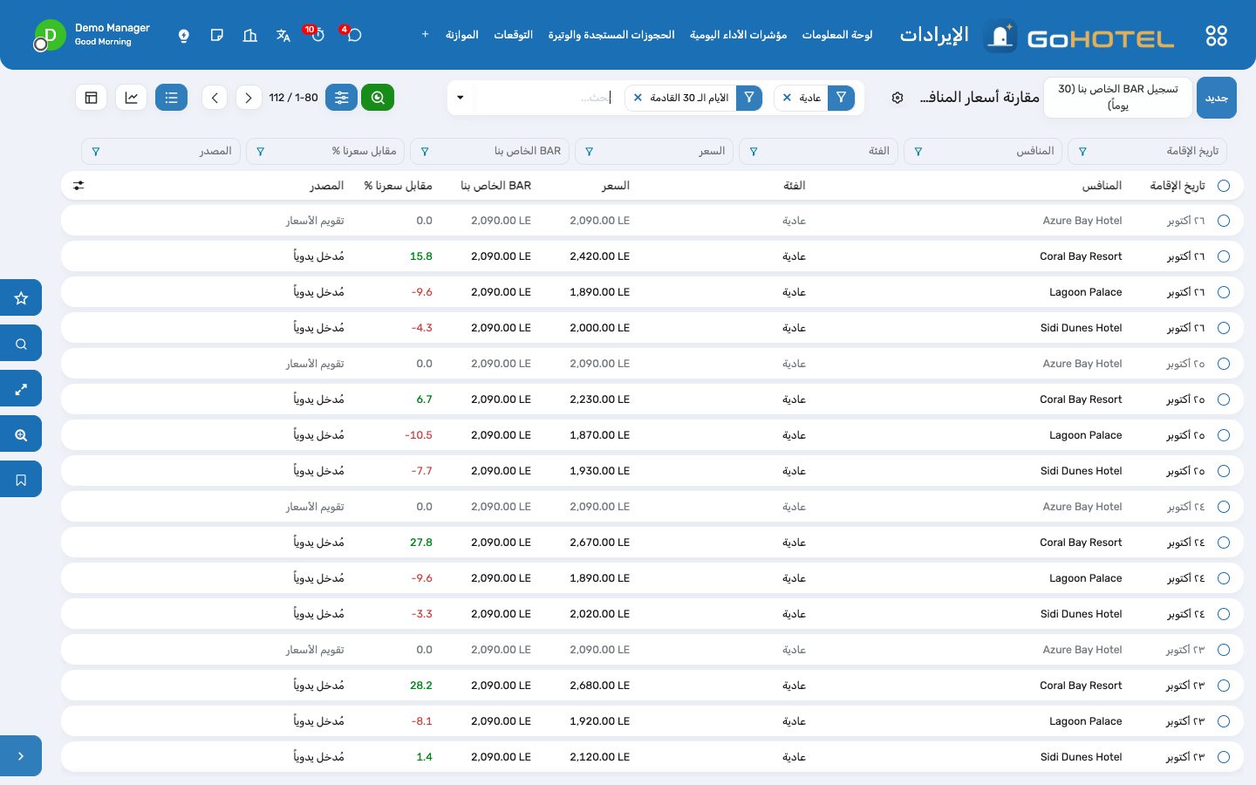Open the apps grid launcher
1256x785 pixels.
pyautogui.click(x=1216, y=36)
